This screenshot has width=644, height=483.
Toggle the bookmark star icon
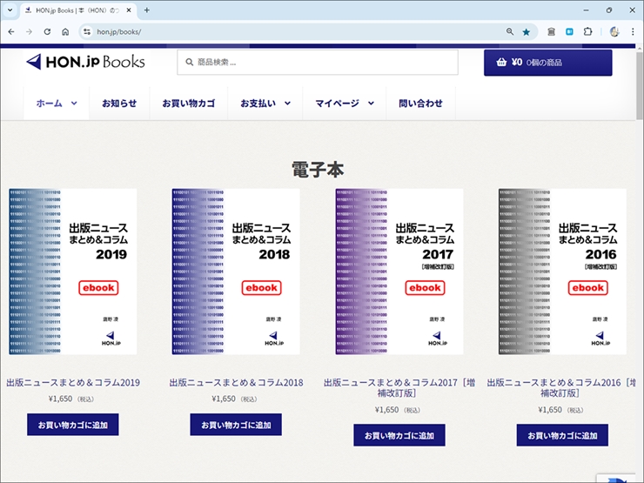[527, 31]
